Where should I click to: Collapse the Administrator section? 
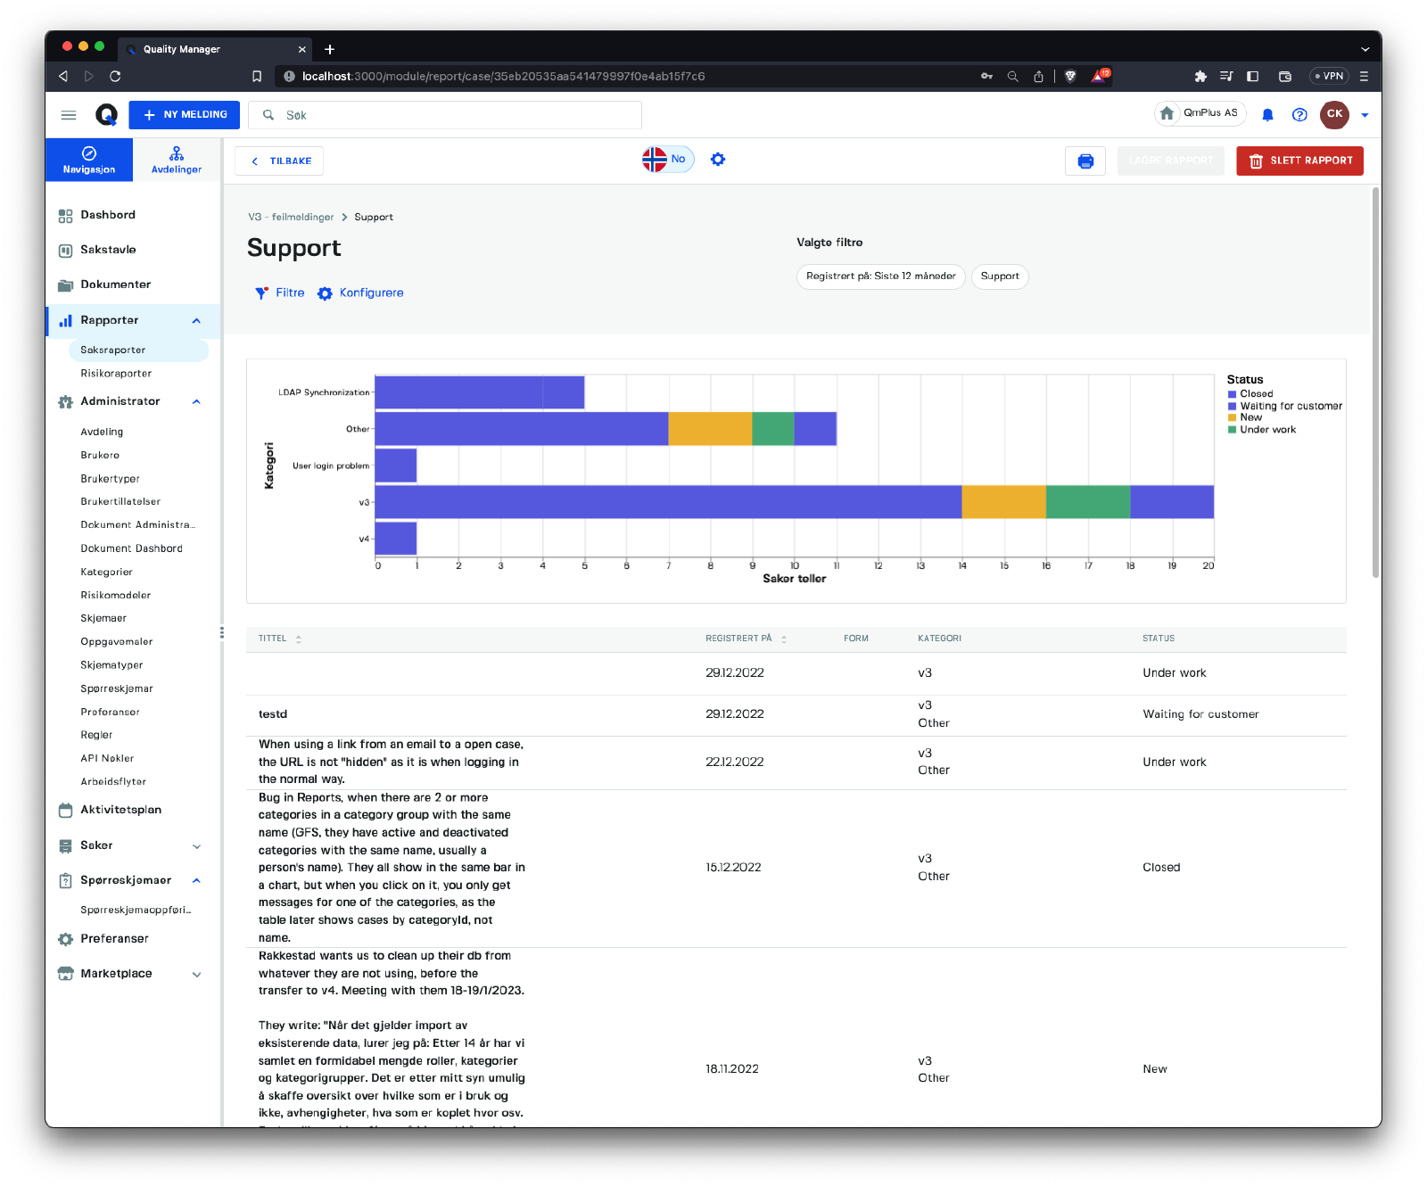click(x=196, y=402)
